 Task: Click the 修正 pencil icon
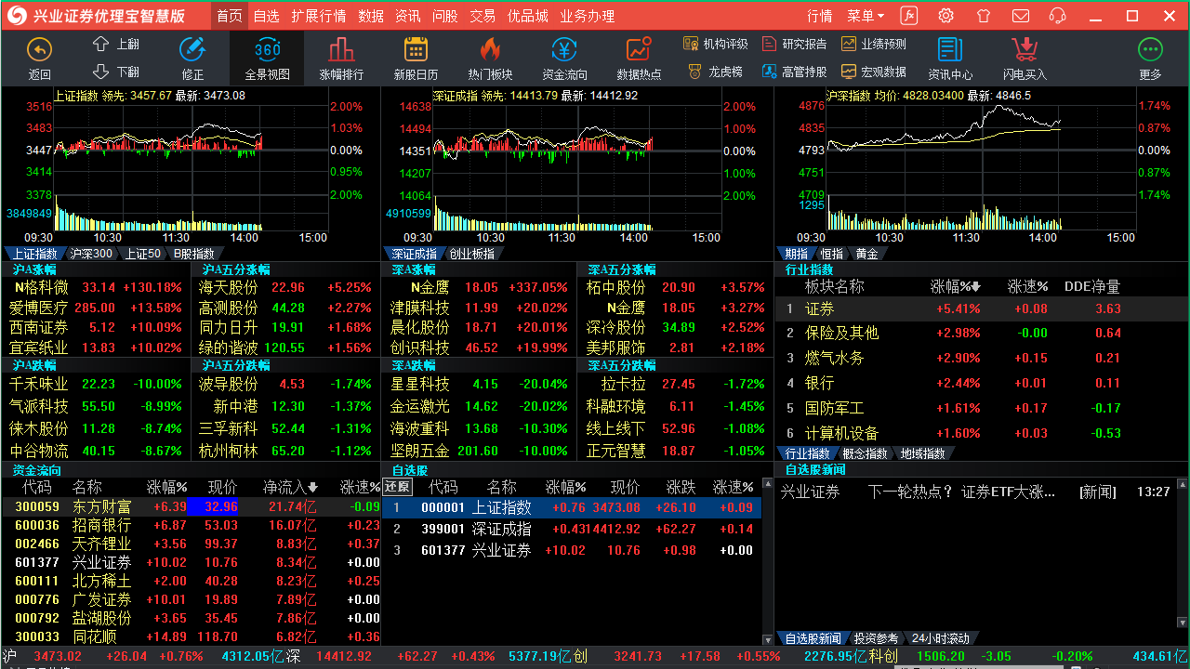click(x=192, y=56)
